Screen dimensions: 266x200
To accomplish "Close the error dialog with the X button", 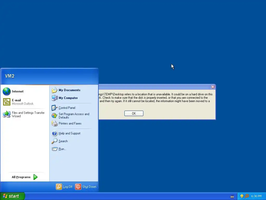I will 213,87.
